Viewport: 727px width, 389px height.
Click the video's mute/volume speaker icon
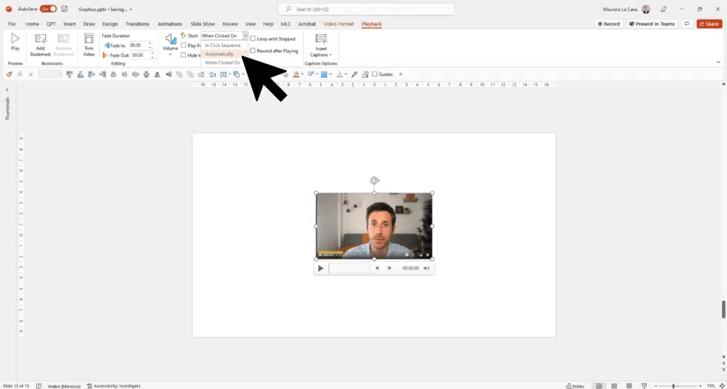coord(426,269)
